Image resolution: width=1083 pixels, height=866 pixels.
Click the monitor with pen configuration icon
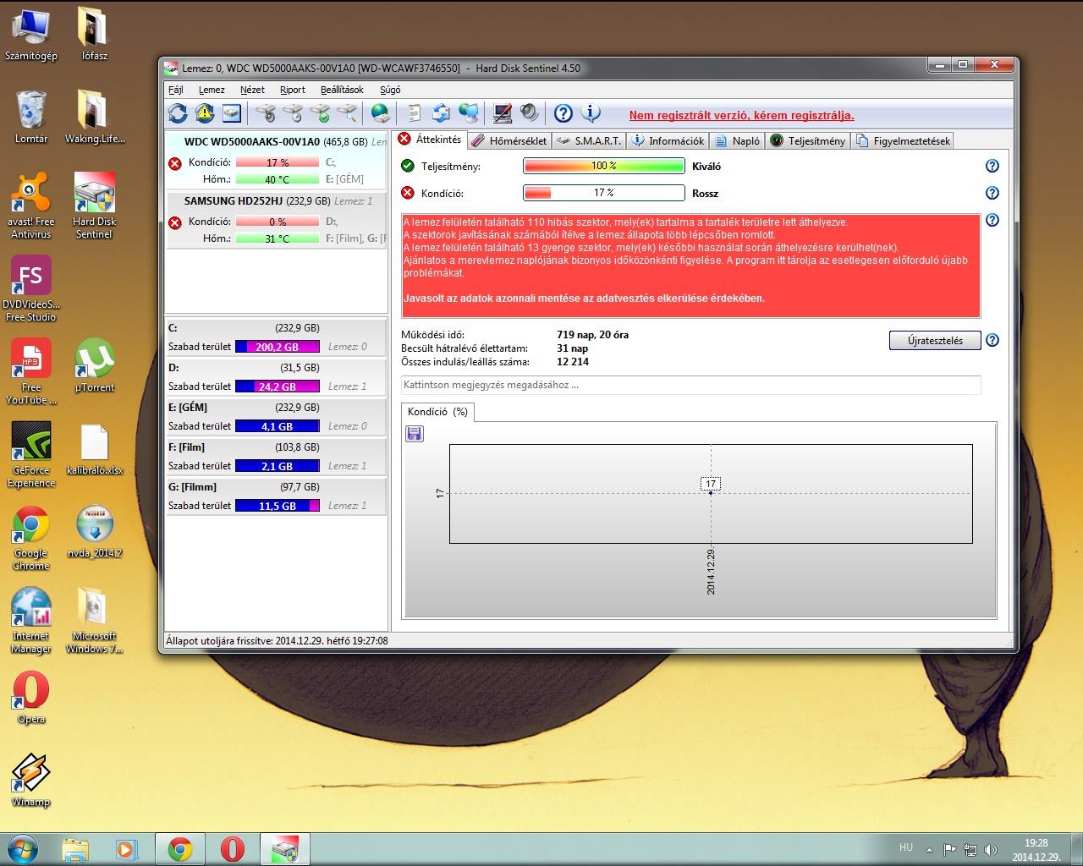click(503, 113)
